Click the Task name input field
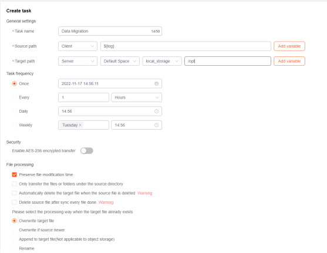 coord(110,31)
